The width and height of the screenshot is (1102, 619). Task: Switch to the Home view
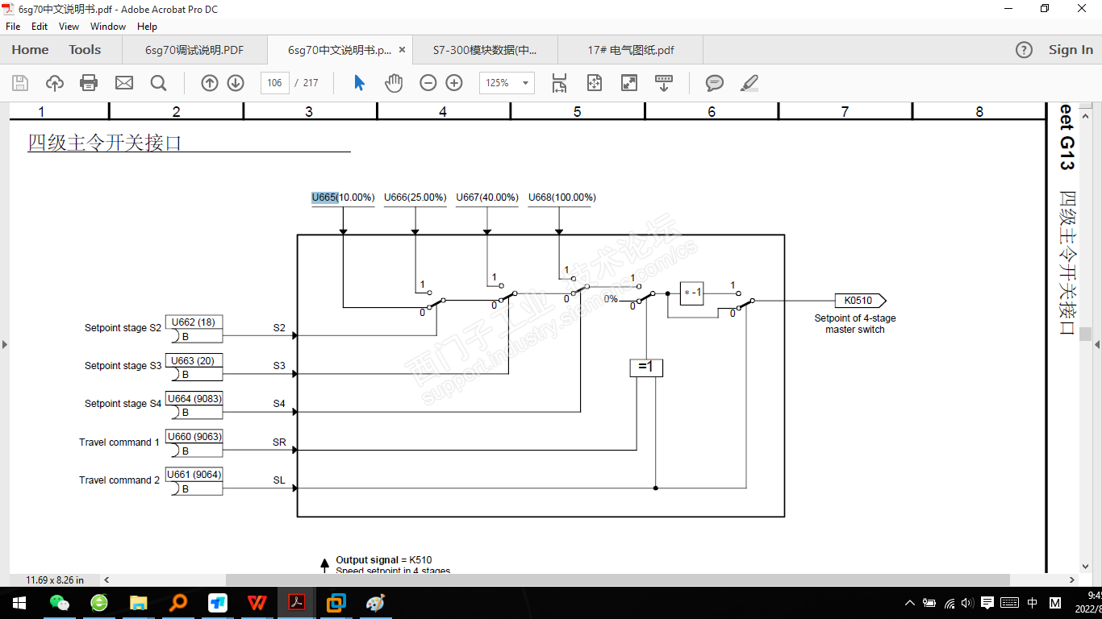(30, 50)
